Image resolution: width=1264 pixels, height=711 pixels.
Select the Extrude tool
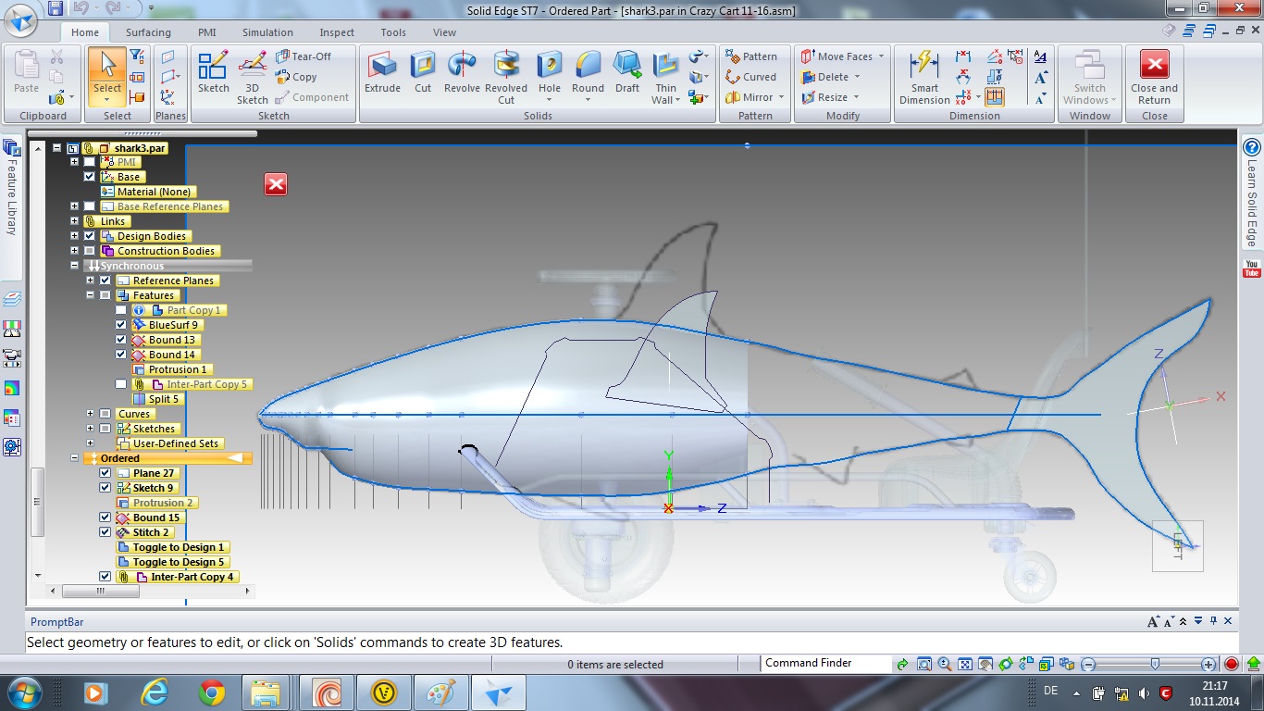(x=382, y=72)
